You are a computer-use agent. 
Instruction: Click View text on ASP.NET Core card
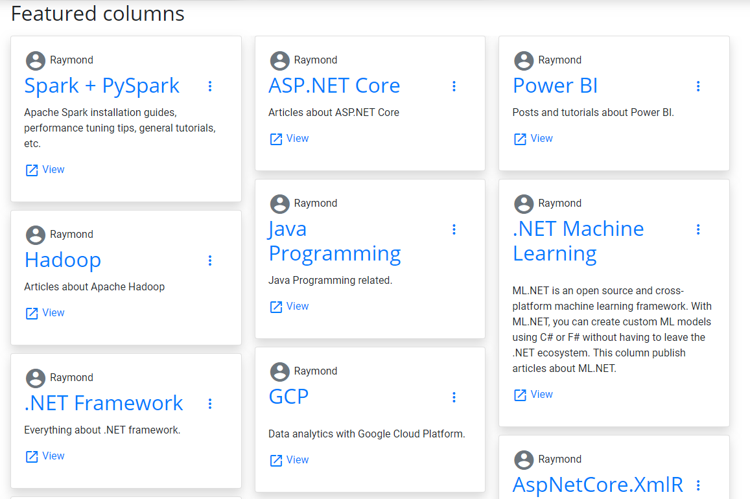298,139
